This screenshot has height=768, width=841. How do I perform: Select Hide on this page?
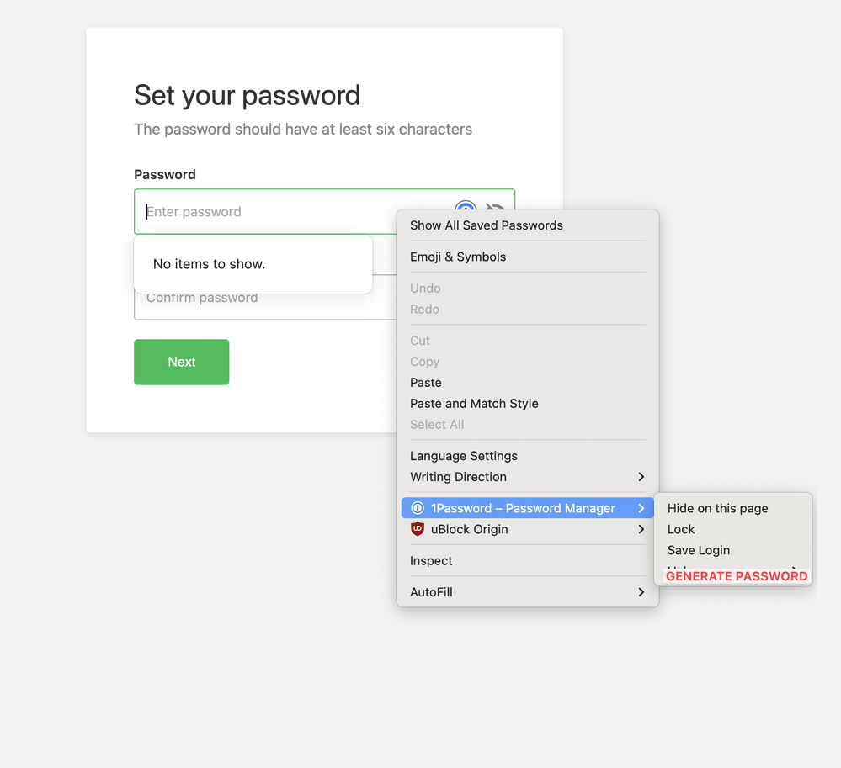coord(718,508)
